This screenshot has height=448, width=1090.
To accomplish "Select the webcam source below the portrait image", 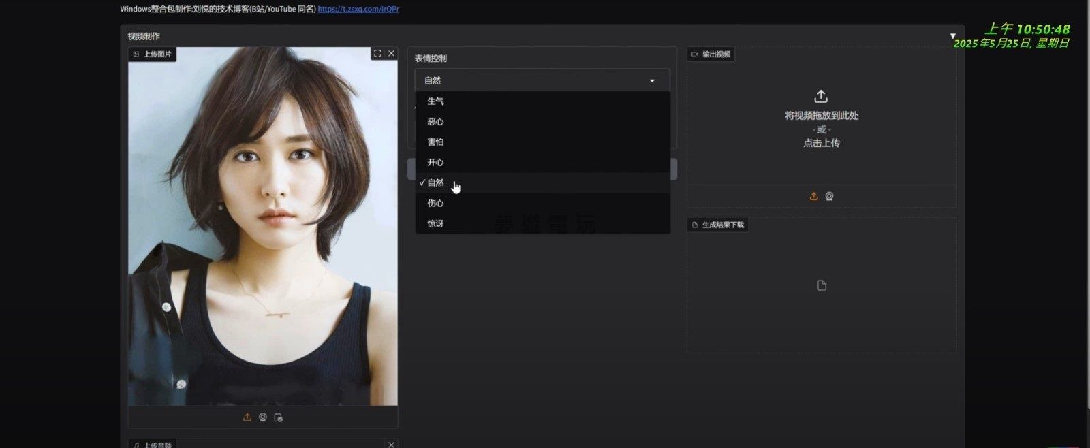I will pyautogui.click(x=263, y=417).
